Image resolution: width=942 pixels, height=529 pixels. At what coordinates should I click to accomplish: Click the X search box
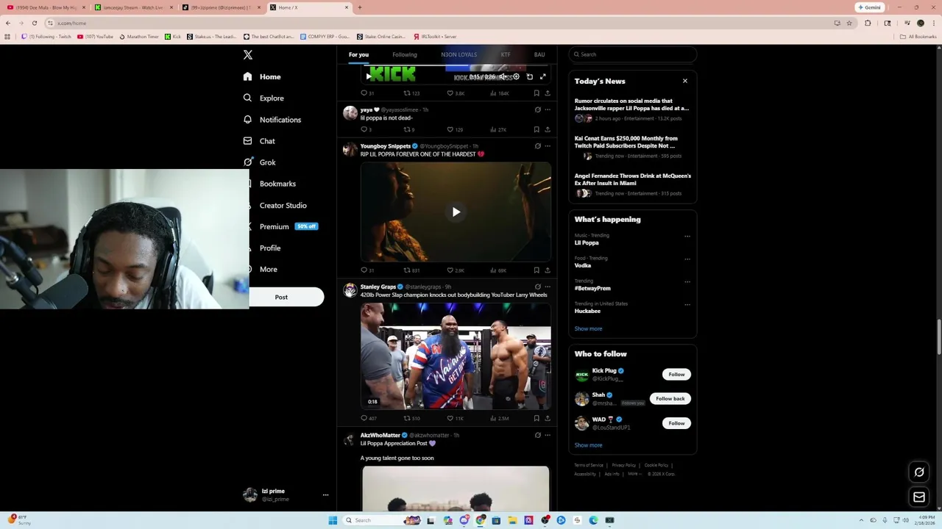pos(632,54)
